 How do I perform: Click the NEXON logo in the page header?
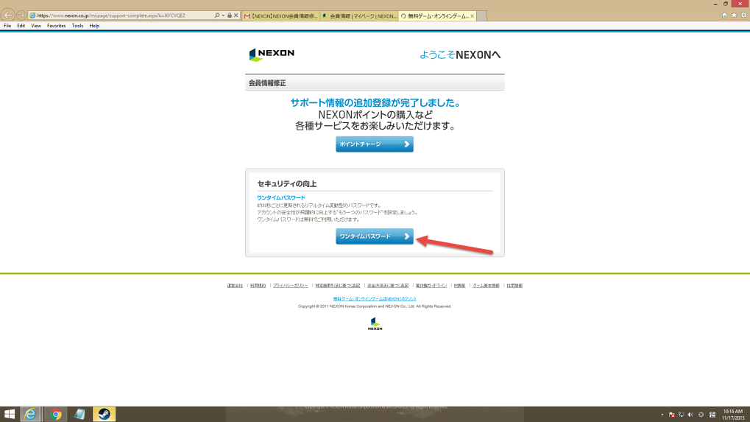tap(272, 54)
